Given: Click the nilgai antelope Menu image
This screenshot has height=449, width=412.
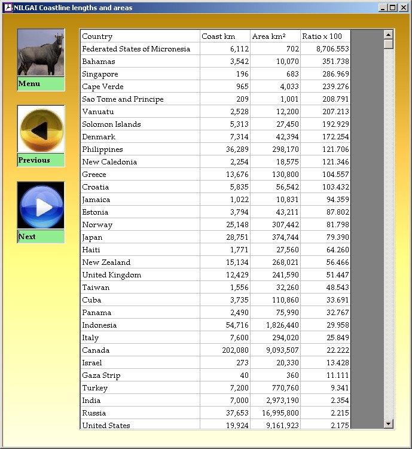Looking at the screenshot, I should point(41,53).
